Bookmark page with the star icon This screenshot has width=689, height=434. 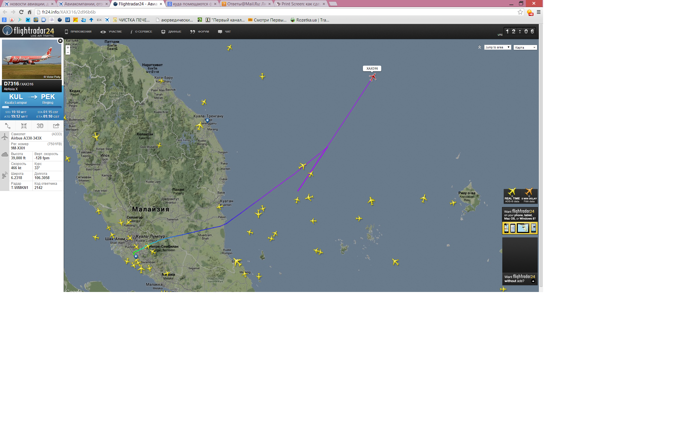[x=520, y=12]
